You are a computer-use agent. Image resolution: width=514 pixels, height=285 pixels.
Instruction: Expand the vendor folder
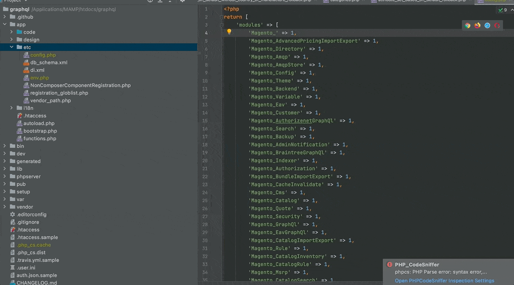point(5,207)
